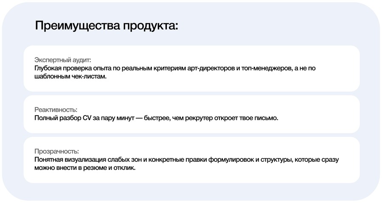382x203 pixels.
Task: Click the word "структуры," in the third card
Action: point(277,160)
